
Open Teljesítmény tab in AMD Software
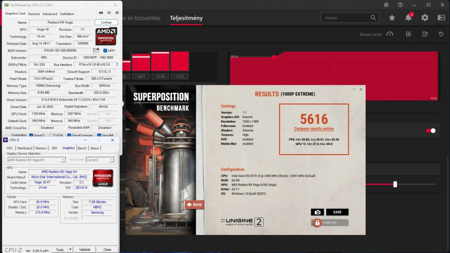tap(186, 18)
